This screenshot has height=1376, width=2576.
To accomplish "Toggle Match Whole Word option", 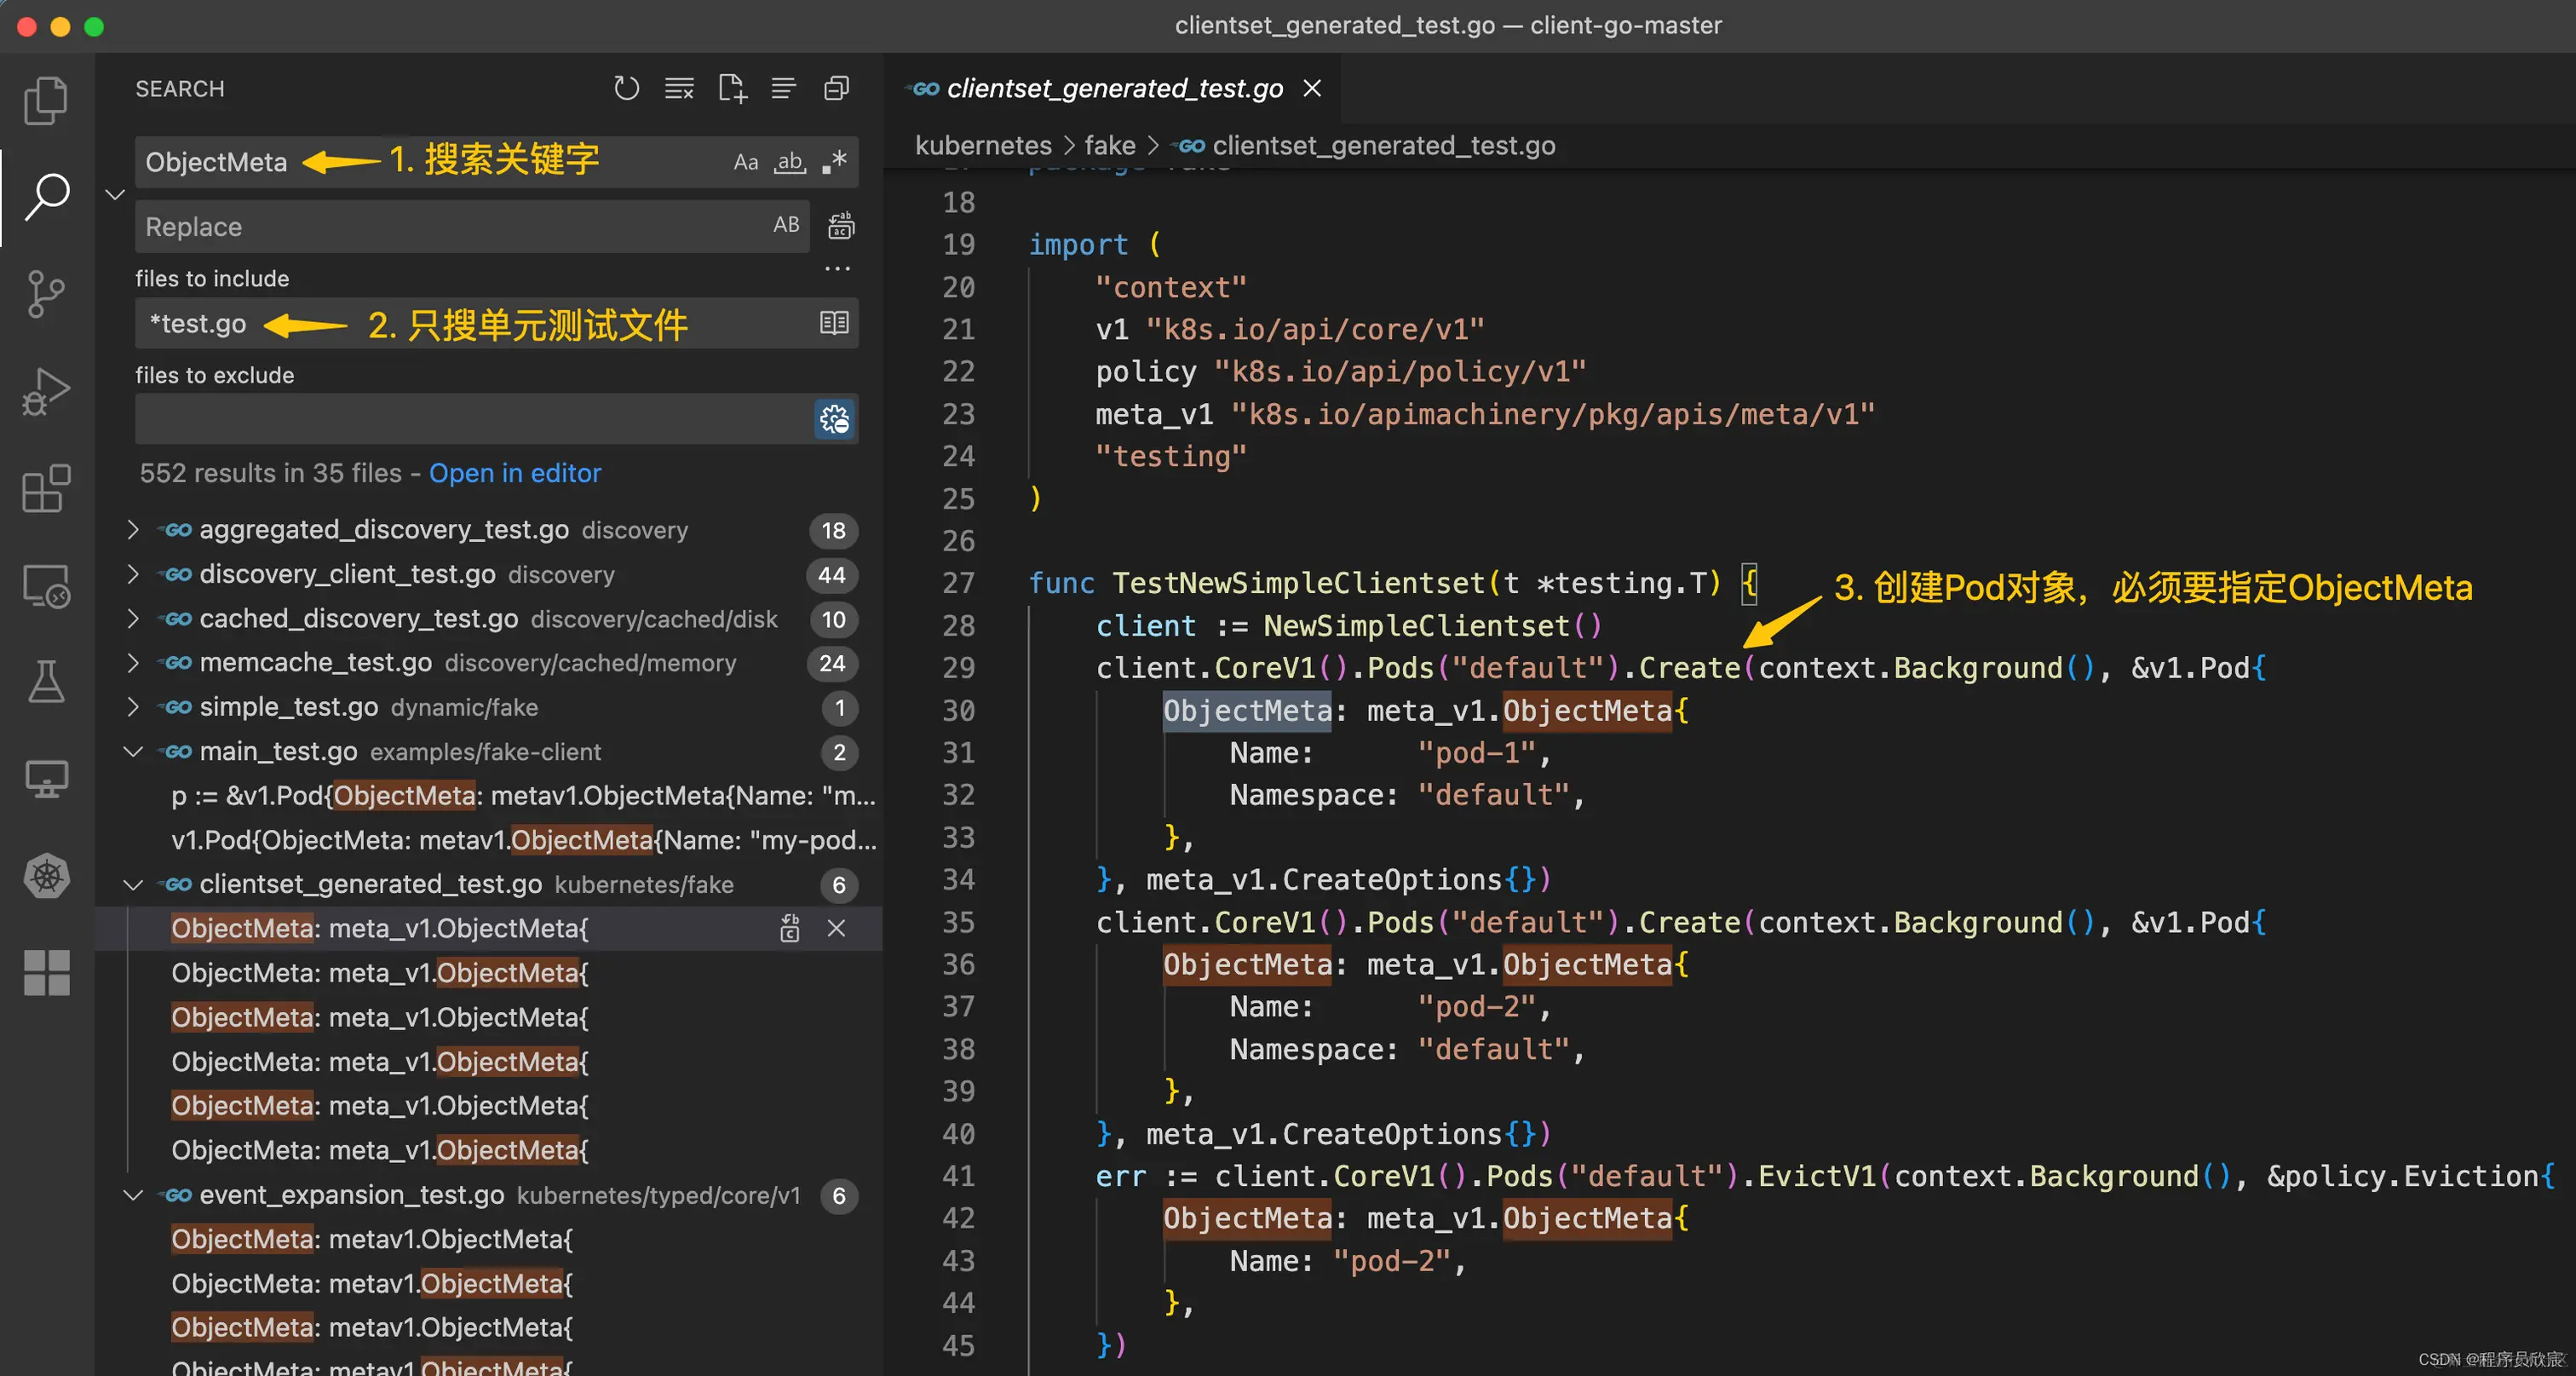I will pyautogui.click(x=790, y=162).
